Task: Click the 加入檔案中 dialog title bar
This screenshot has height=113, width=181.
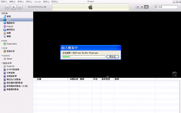Action: pyautogui.click(x=90, y=48)
